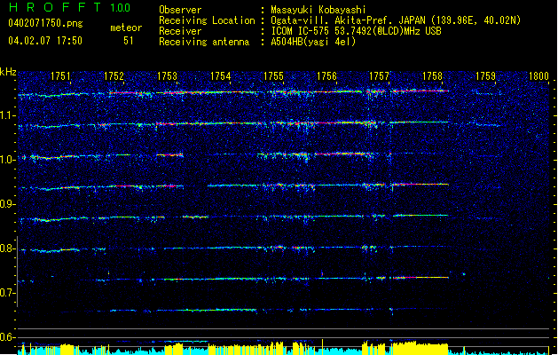
Task: Click the 1756 time marker
Action: coord(326,76)
